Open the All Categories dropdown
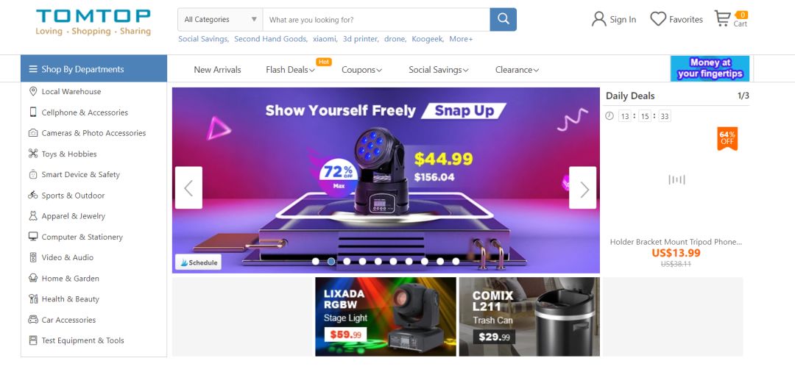The image size is (795, 369). coord(220,19)
